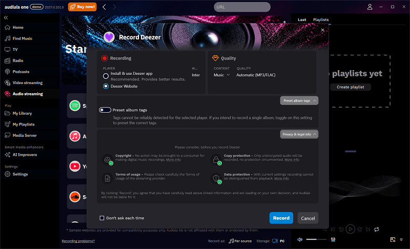
Task: Open Settings in sidebar
Action: coord(20,174)
